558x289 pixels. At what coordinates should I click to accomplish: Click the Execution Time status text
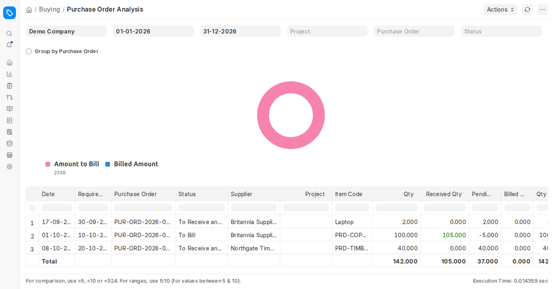click(510, 281)
